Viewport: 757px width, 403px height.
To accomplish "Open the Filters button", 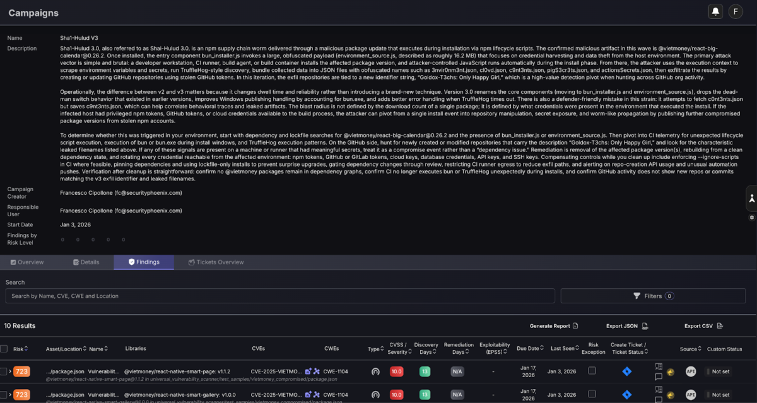I will point(654,296).
